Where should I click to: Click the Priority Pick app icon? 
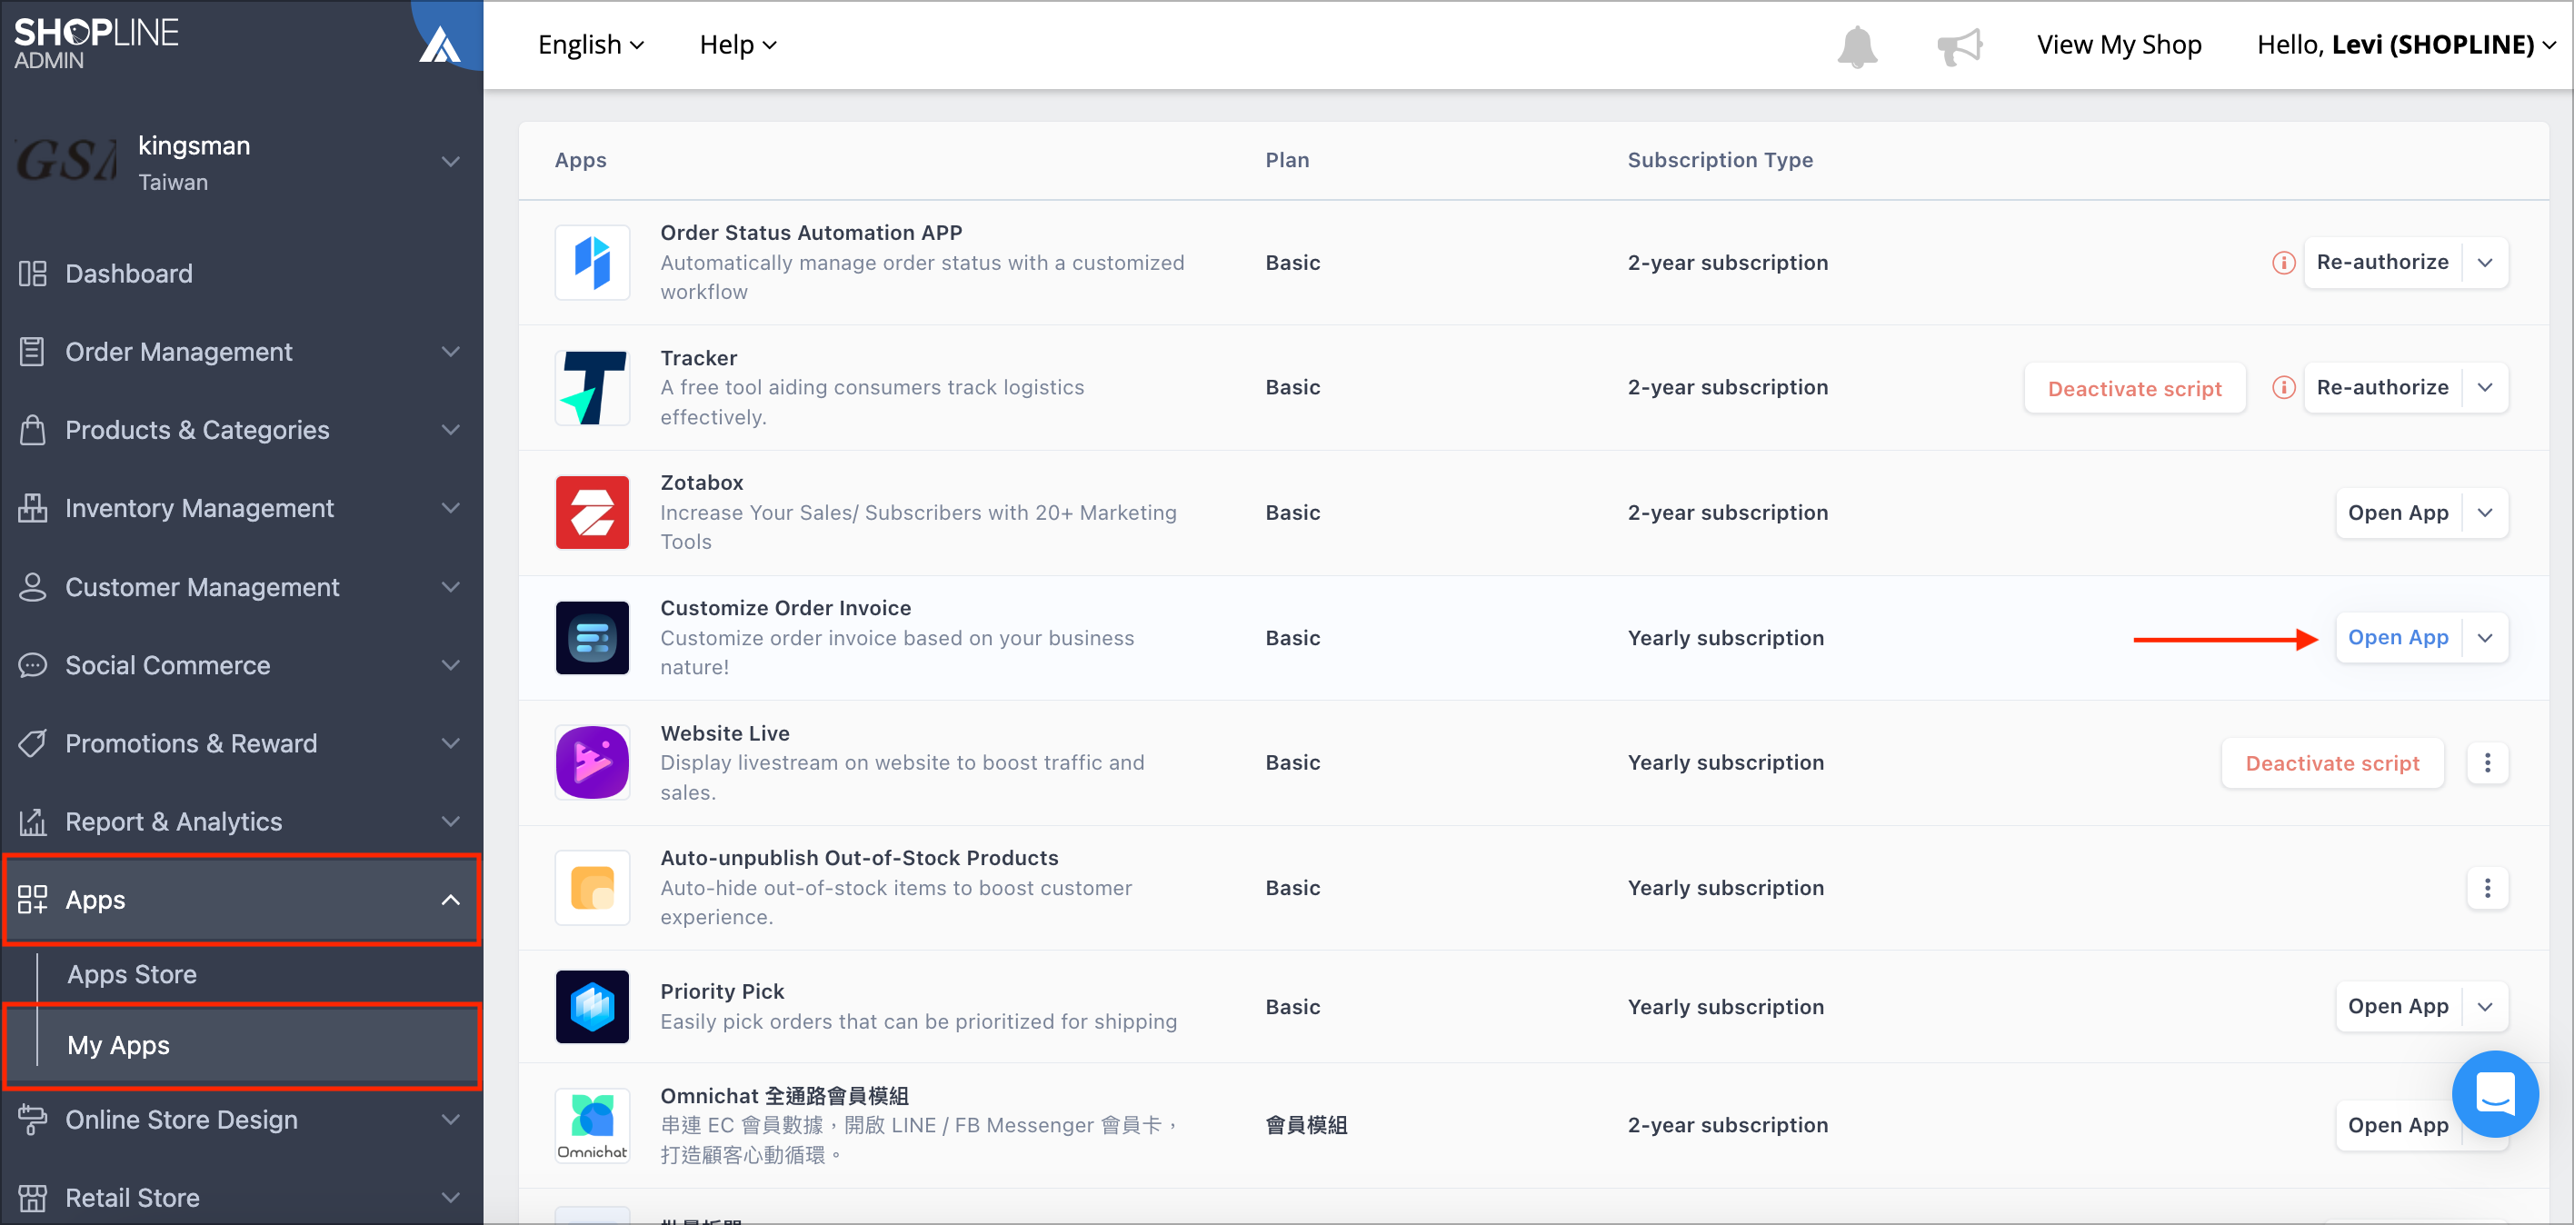(593, 1006)
